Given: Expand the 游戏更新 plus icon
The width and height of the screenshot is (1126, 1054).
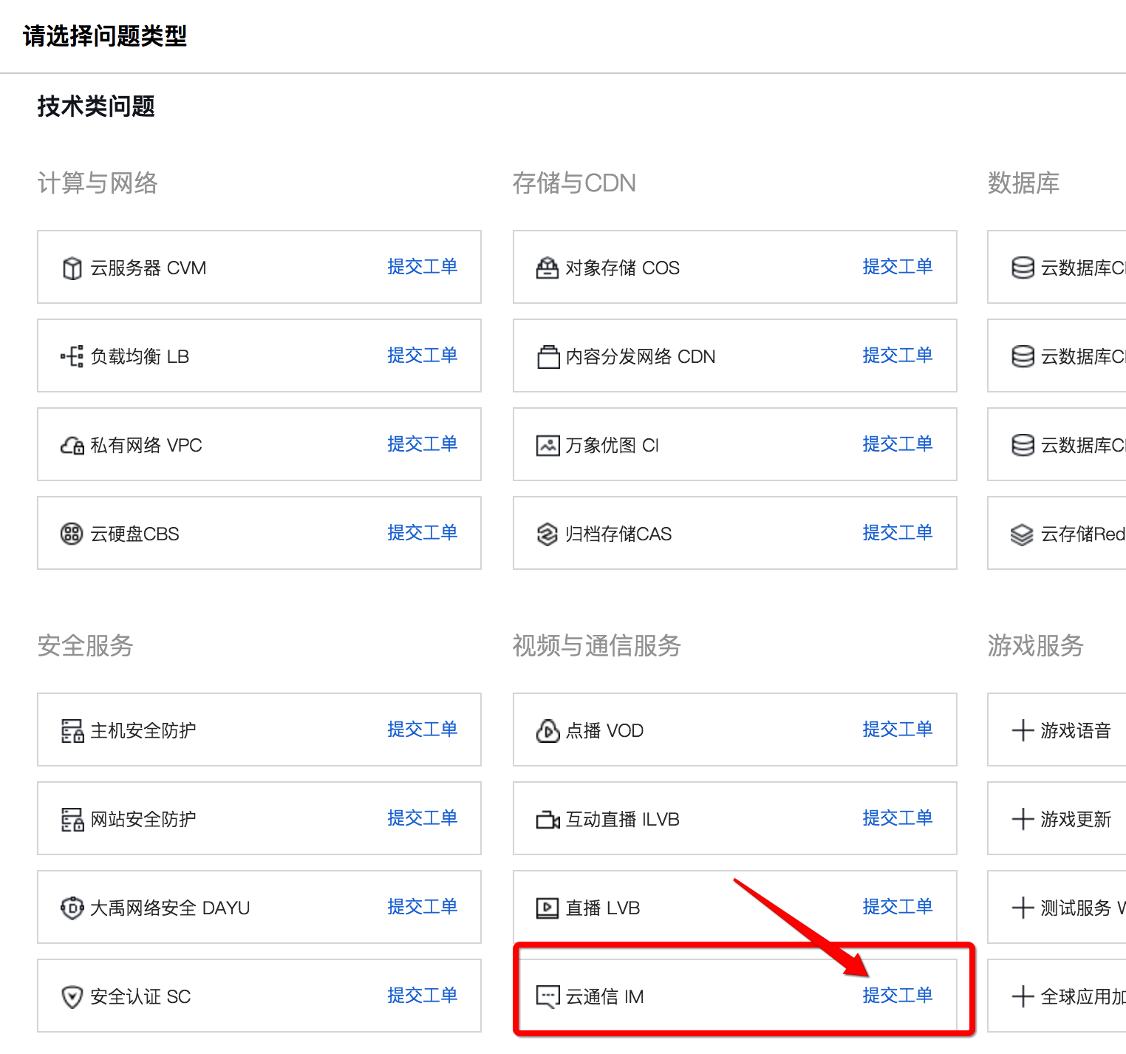Looking at the screenshot, I should [x=1023, y=819].
